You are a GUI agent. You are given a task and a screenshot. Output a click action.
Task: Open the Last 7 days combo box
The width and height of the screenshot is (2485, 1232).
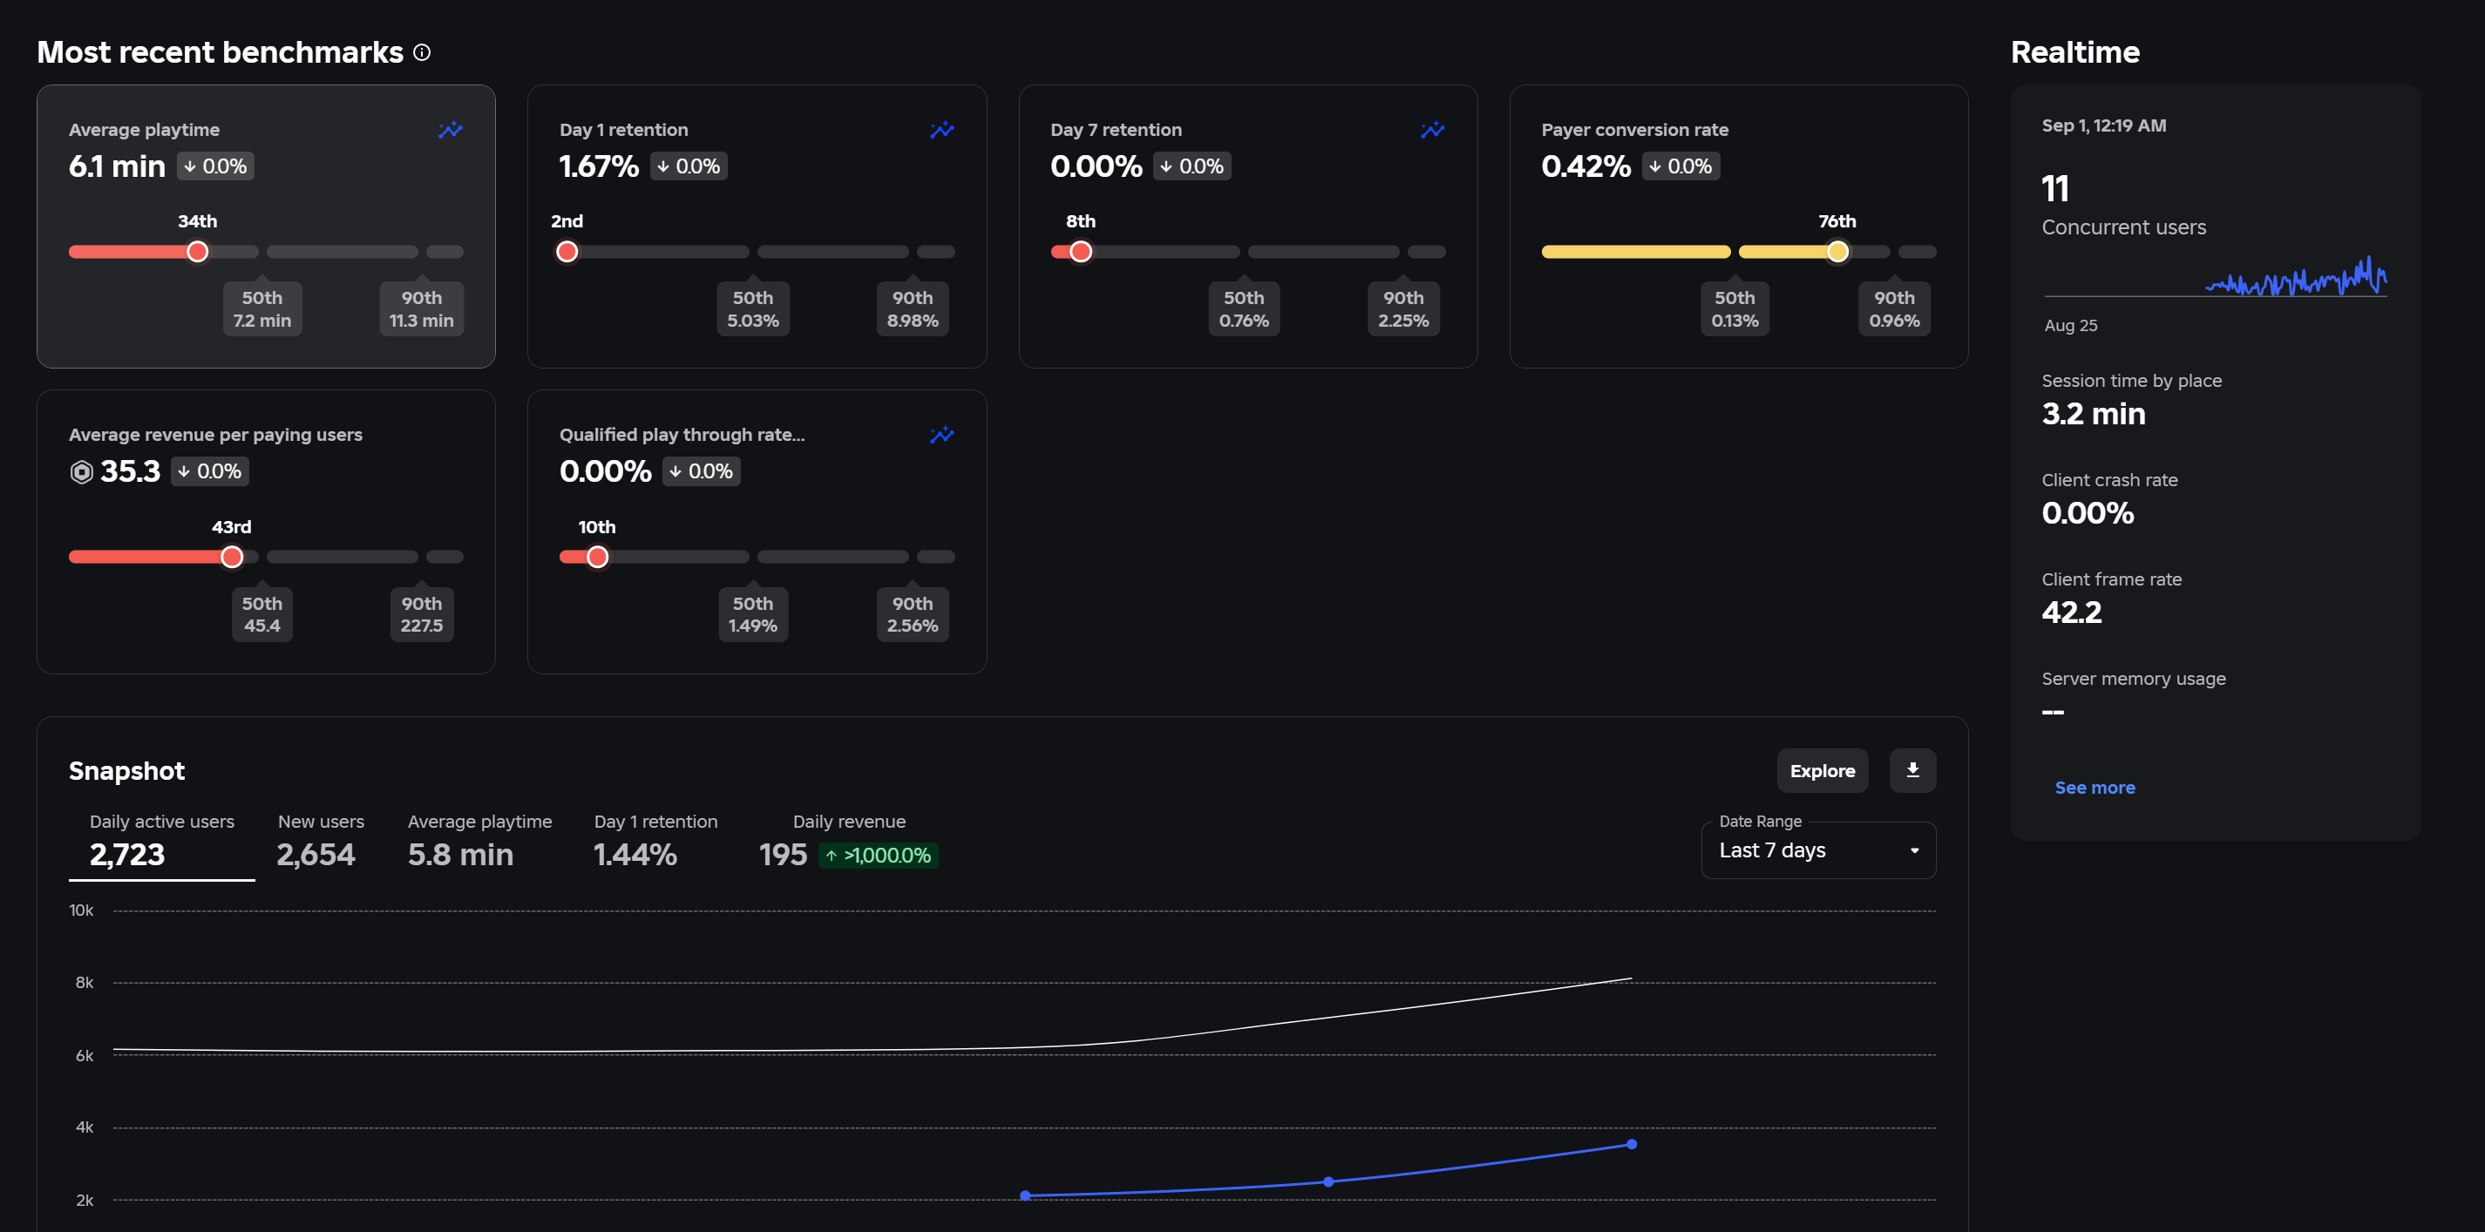coord(1818,850)
